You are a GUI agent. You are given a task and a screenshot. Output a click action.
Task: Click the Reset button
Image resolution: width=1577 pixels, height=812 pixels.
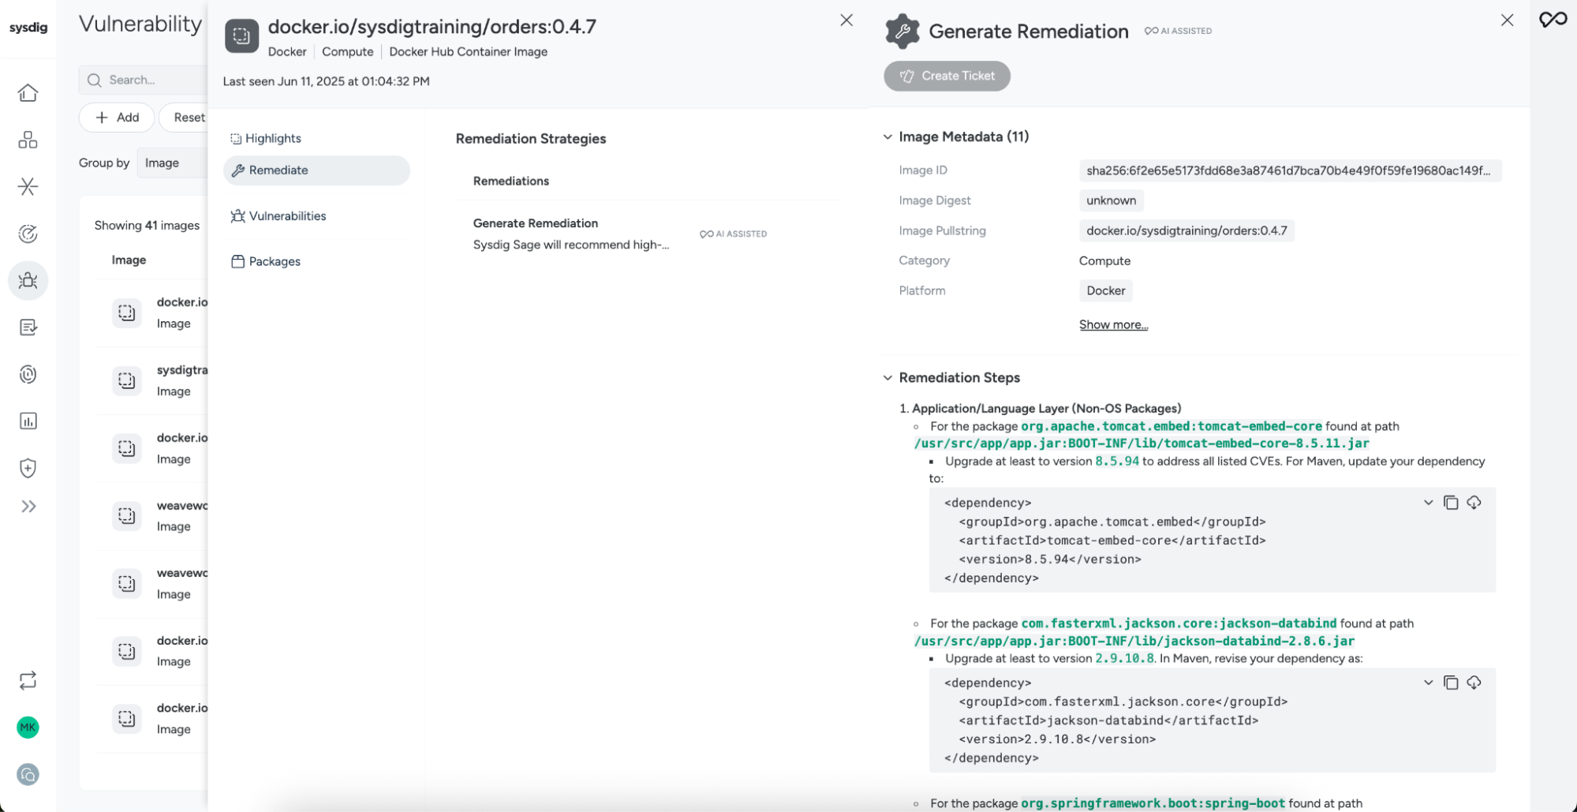(185, 118)
